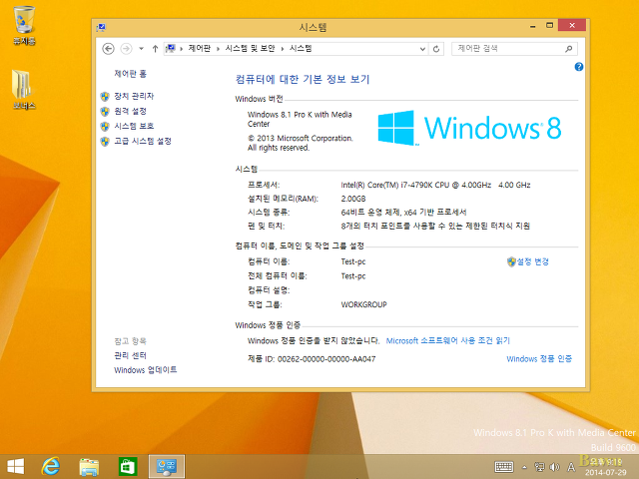Click Windows 정품 인증 link
The width and height of the screenshot is (639, 479).
(x=539, y=359)
